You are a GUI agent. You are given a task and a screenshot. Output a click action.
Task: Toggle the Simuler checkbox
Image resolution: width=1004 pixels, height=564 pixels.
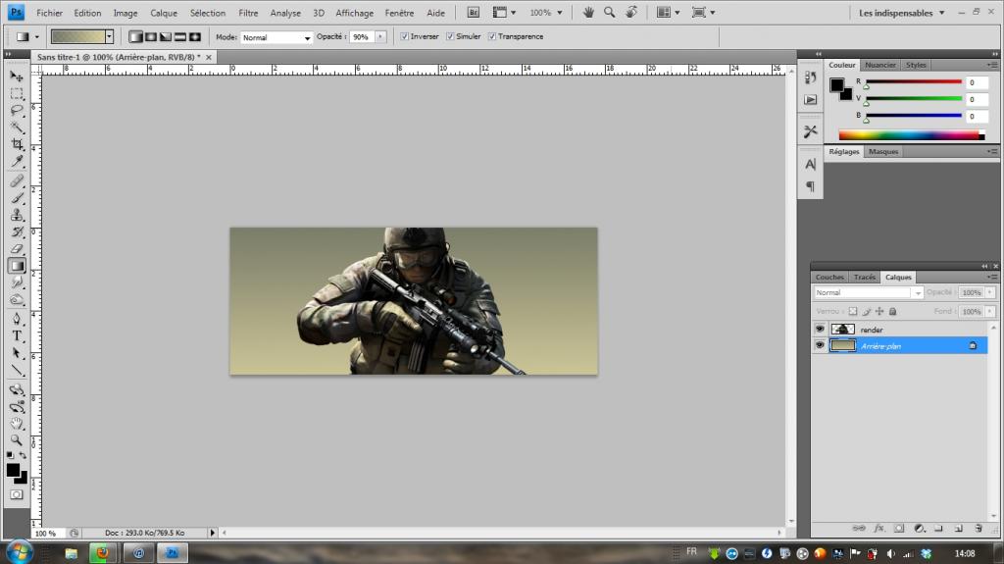pos(450,36)
